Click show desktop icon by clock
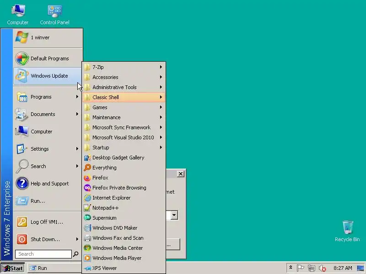 click(361, 268)
